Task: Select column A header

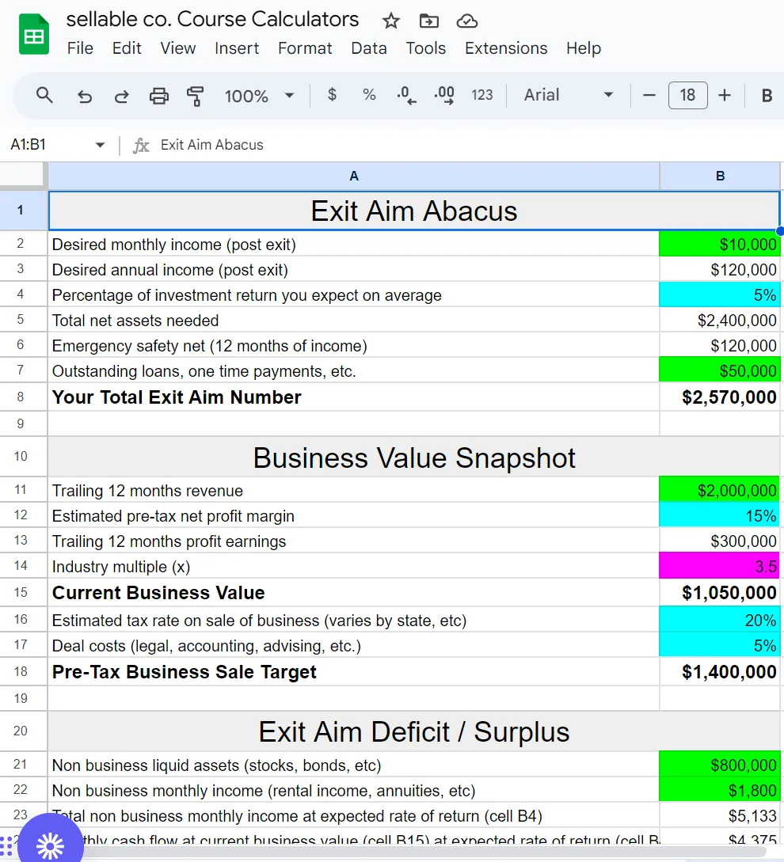Action: 354,176
